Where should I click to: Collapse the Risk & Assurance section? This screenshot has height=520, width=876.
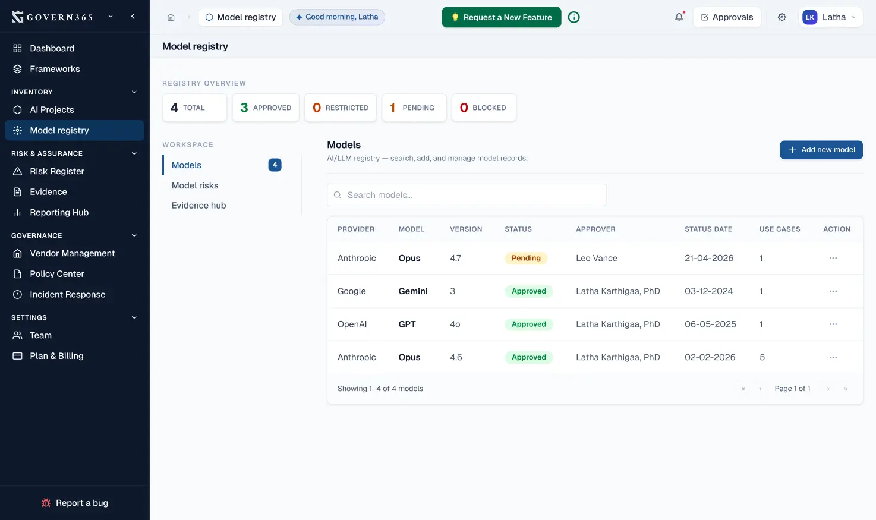click(134, 153)
